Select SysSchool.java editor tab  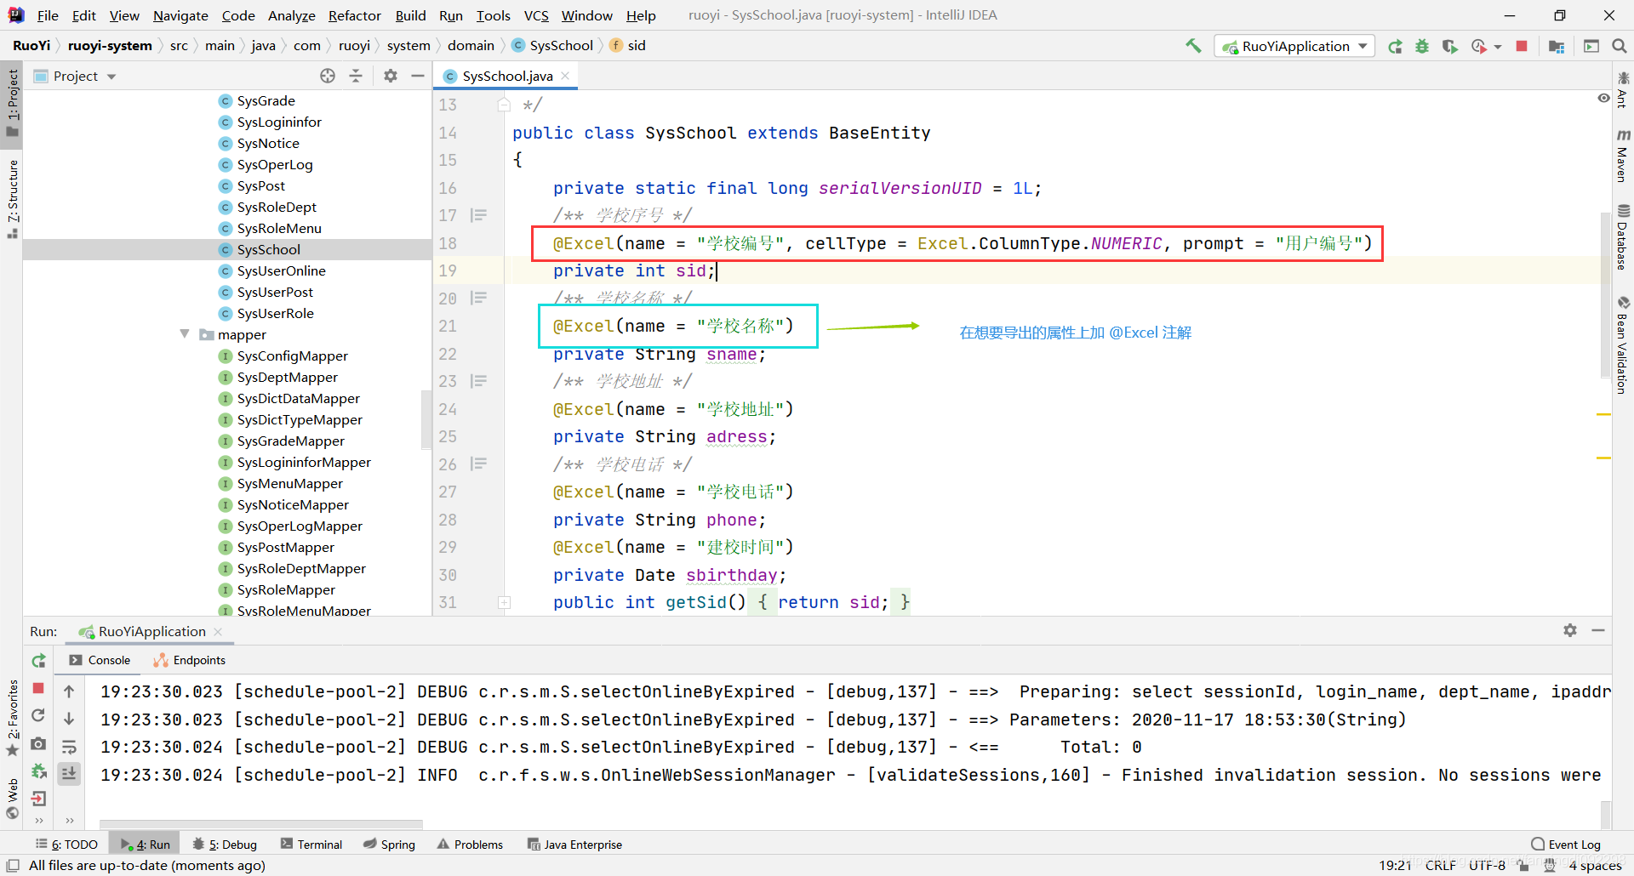507,76
